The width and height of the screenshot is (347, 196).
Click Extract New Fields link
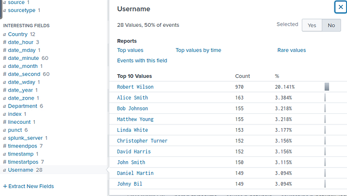click(x=29, y=186)
